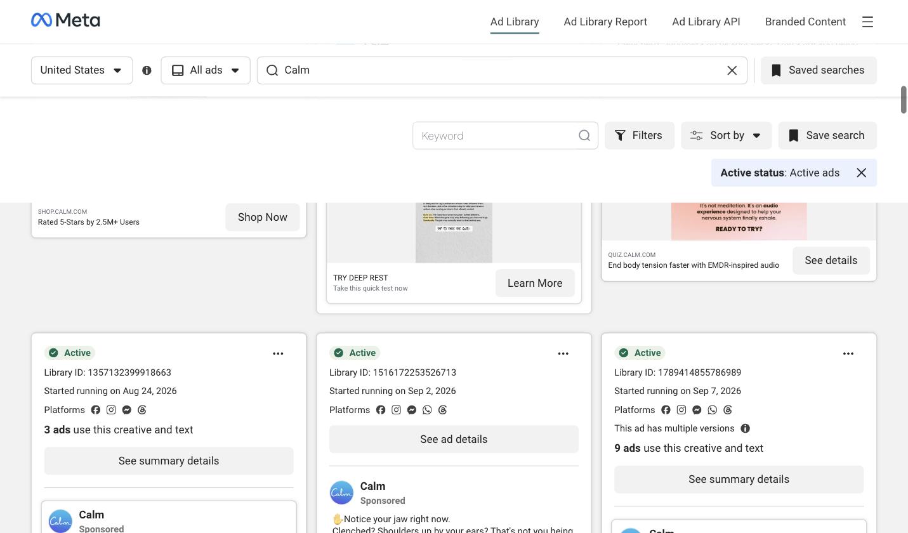
Task: Open the hamburger menu in the header
Action: point(867,22)
